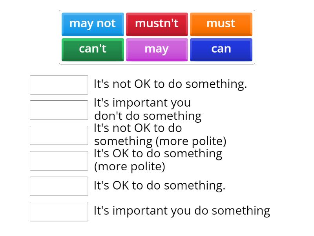Click the drop box beside 'It's OK to do something.'
This screenshot has height=236, width=314.
tap(59, 186)
